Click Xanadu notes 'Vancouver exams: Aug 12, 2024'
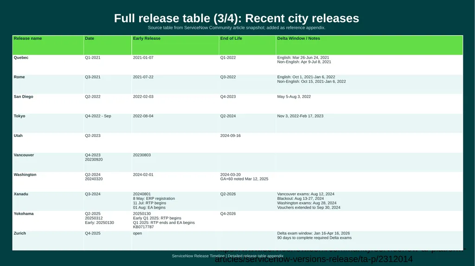 click(x=306, y=194)
